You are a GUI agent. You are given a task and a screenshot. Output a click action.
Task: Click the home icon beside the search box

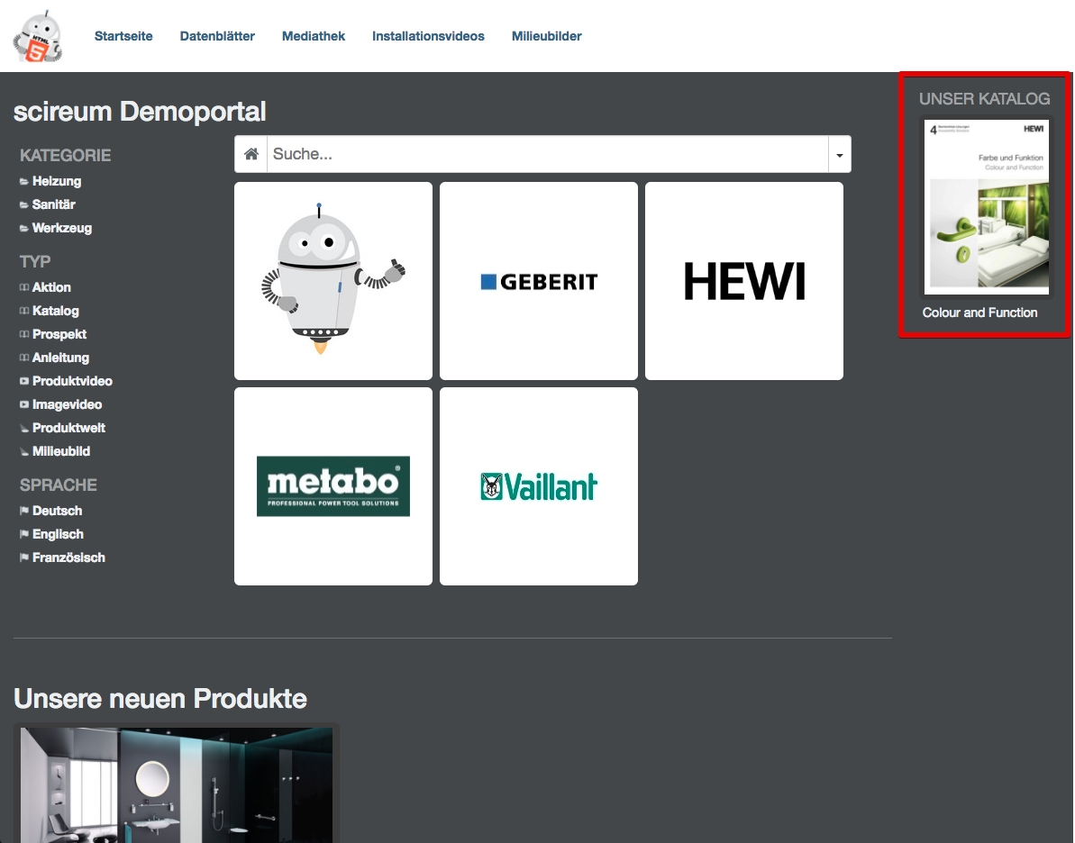point(251,154)
